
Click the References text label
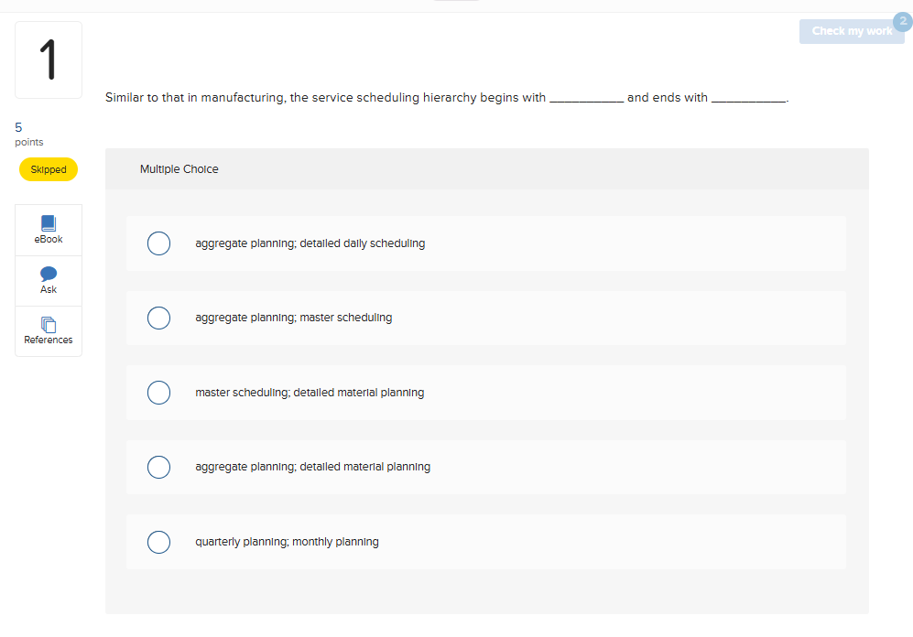49,340
